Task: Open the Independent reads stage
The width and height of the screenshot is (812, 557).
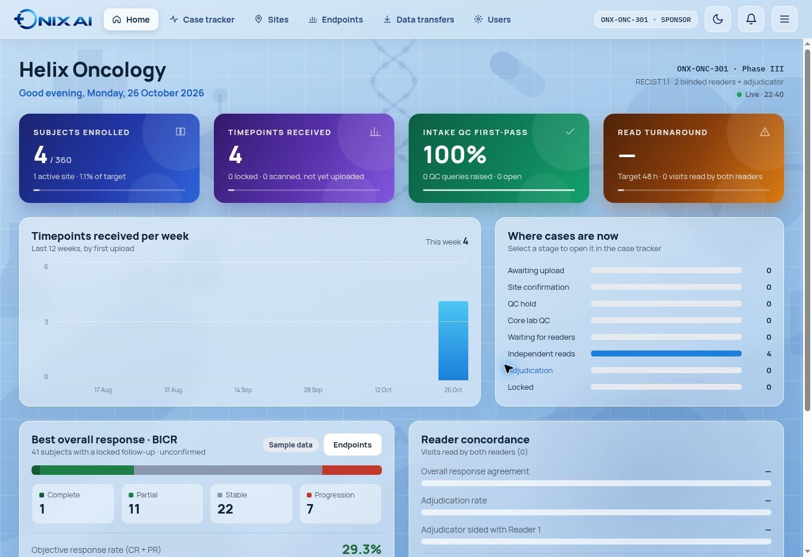Action: coord(639,353)
